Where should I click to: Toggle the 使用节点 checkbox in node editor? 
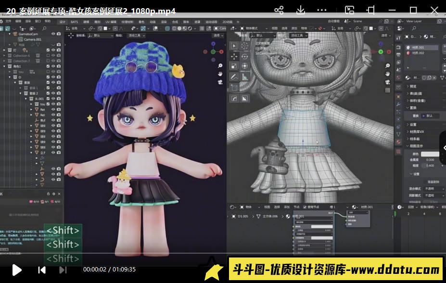click(305, 207)
